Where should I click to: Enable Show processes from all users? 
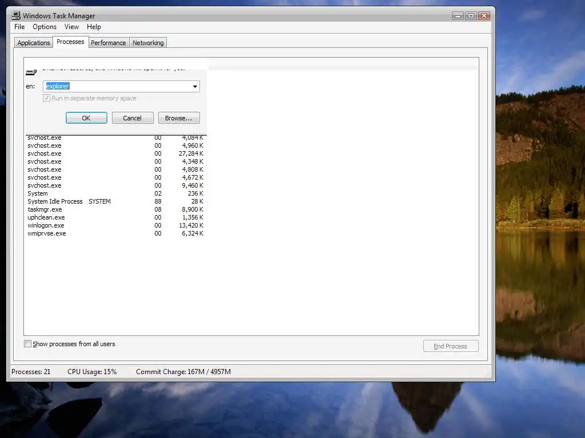tap(27, 343)
